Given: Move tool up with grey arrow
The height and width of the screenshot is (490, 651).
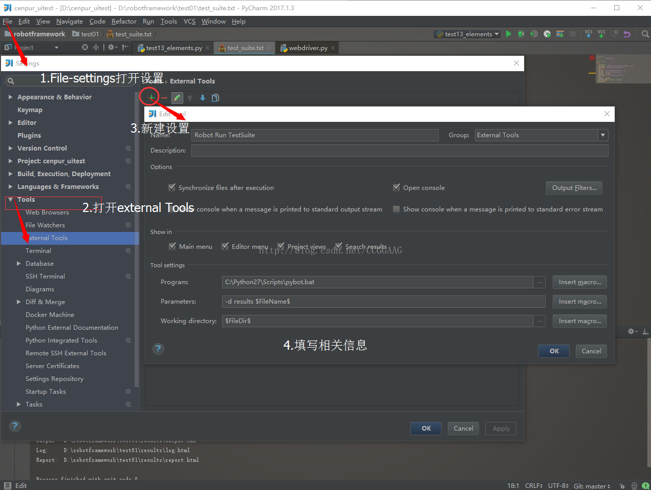Looking at the screenshot, I should point(190,98).
